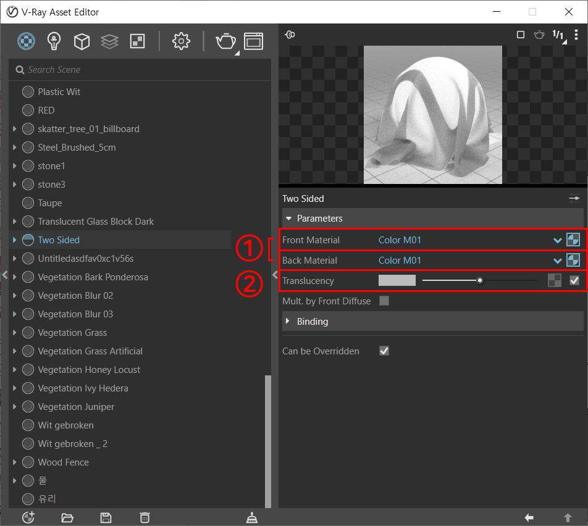The image size is (588, 526).
Task: Import asset file with the folder icon
Action: (67, 518)
